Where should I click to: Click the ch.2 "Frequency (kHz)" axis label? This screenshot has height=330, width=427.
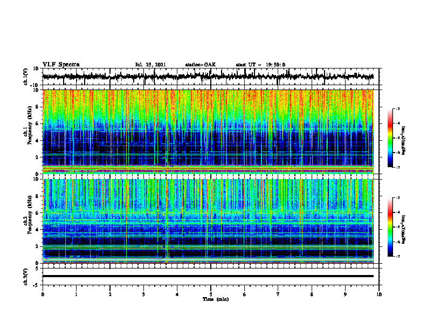30,215
